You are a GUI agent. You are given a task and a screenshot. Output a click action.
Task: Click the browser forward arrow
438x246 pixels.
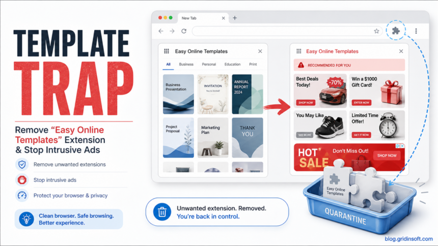tap(172, 31)
